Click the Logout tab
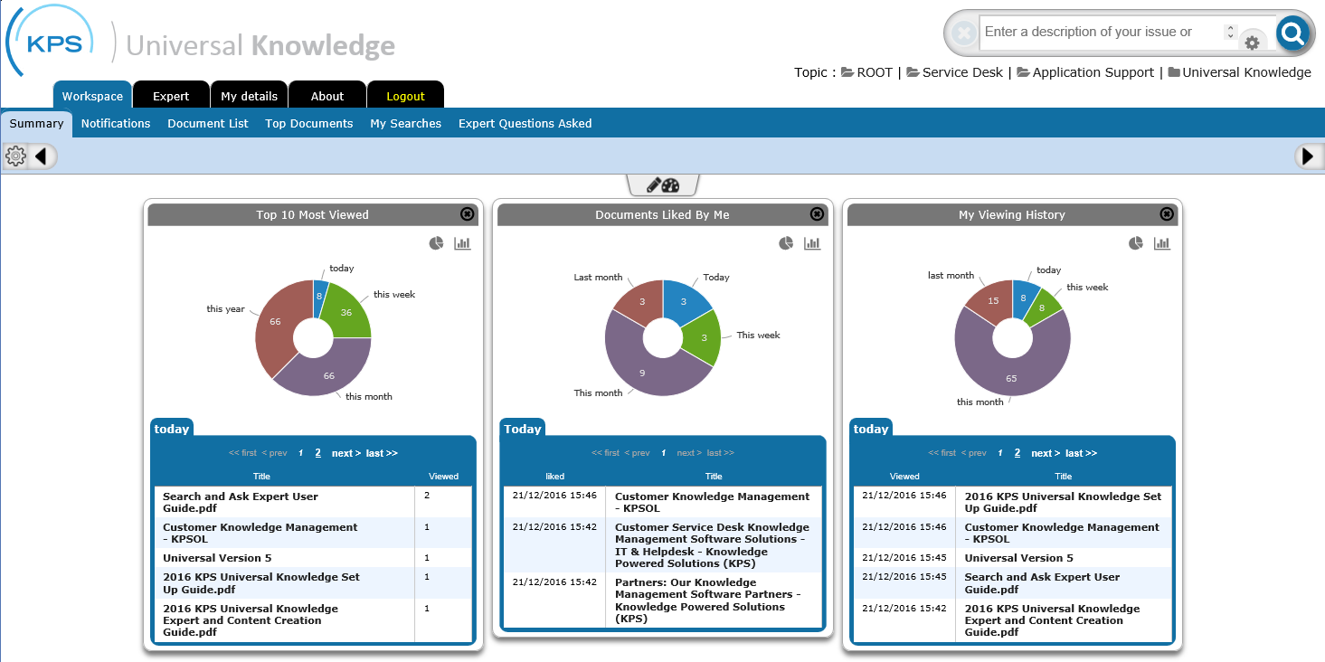Screen dimensions: 1325x662 point(405,96)
